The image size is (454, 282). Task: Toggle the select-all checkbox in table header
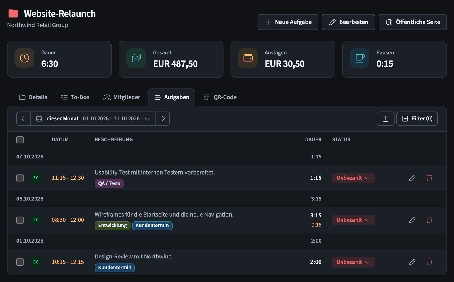point(20,140)
